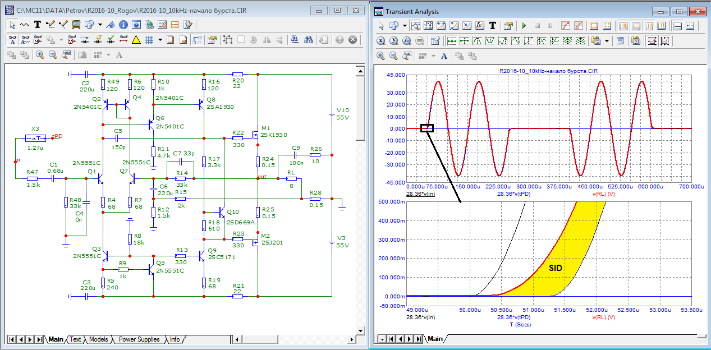Open the Info page tab

tap(175, 339)
